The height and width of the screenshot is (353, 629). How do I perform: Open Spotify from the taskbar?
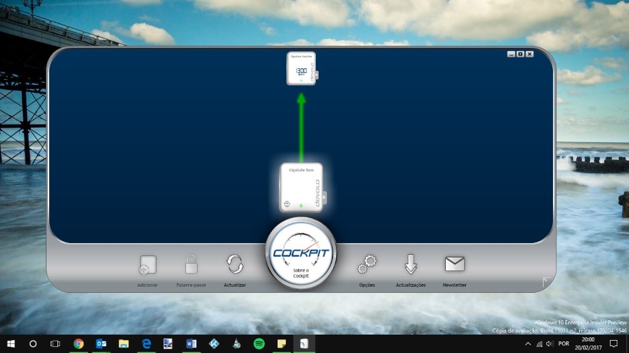pos(259,343)
